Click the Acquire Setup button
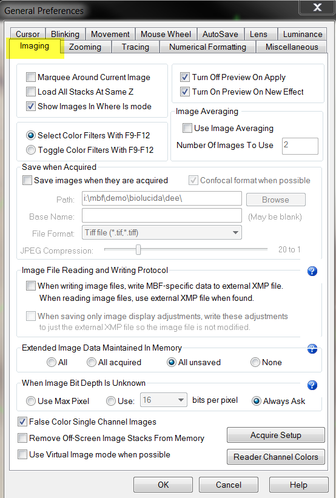 click(276, 435)
